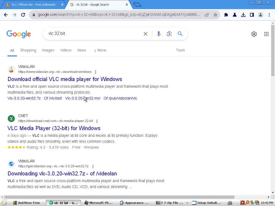Open the Vlc-3.0.20-win32.msi sitelink
275x206 pixels.
pos(83,98)
